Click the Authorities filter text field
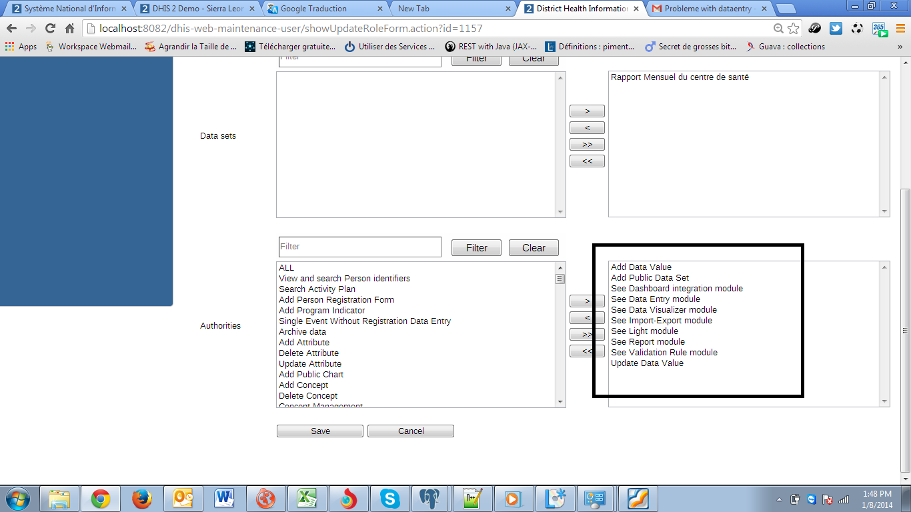This screenshot has width=911, height=512. pos(360,247)
